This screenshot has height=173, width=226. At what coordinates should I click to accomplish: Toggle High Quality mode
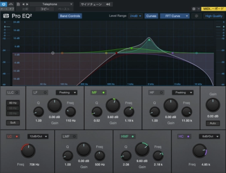pos(214,16)
